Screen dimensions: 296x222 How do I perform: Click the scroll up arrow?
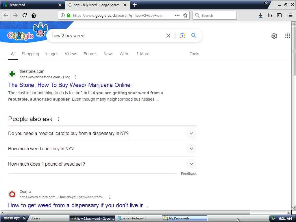pyautogui.click(x=293, y=24)
